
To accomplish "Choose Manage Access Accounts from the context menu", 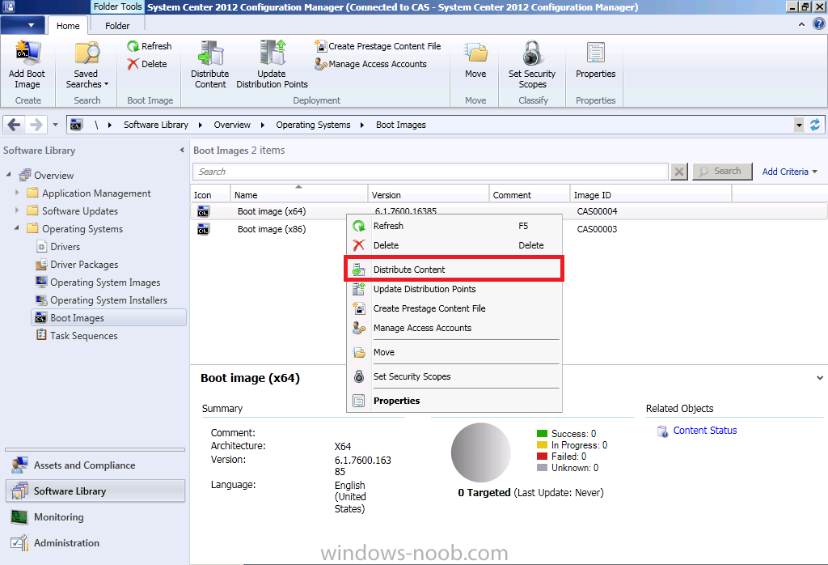I will [454, 328].
